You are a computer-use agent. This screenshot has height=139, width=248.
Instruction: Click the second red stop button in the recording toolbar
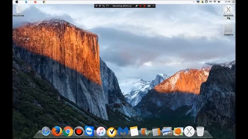tap(145, 6)
